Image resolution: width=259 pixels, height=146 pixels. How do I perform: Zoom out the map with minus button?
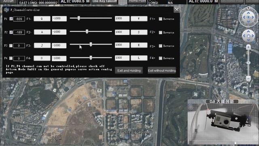pos(248,78)
